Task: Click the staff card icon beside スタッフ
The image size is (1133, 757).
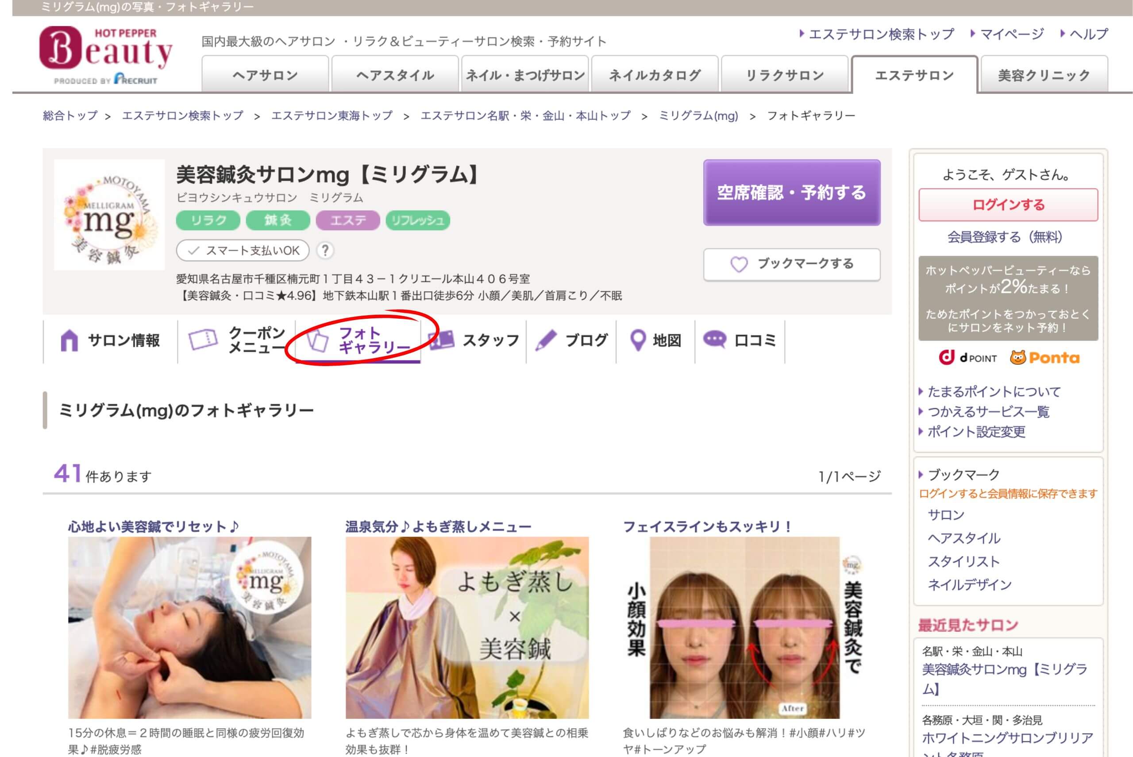Action: click(441, 340)
